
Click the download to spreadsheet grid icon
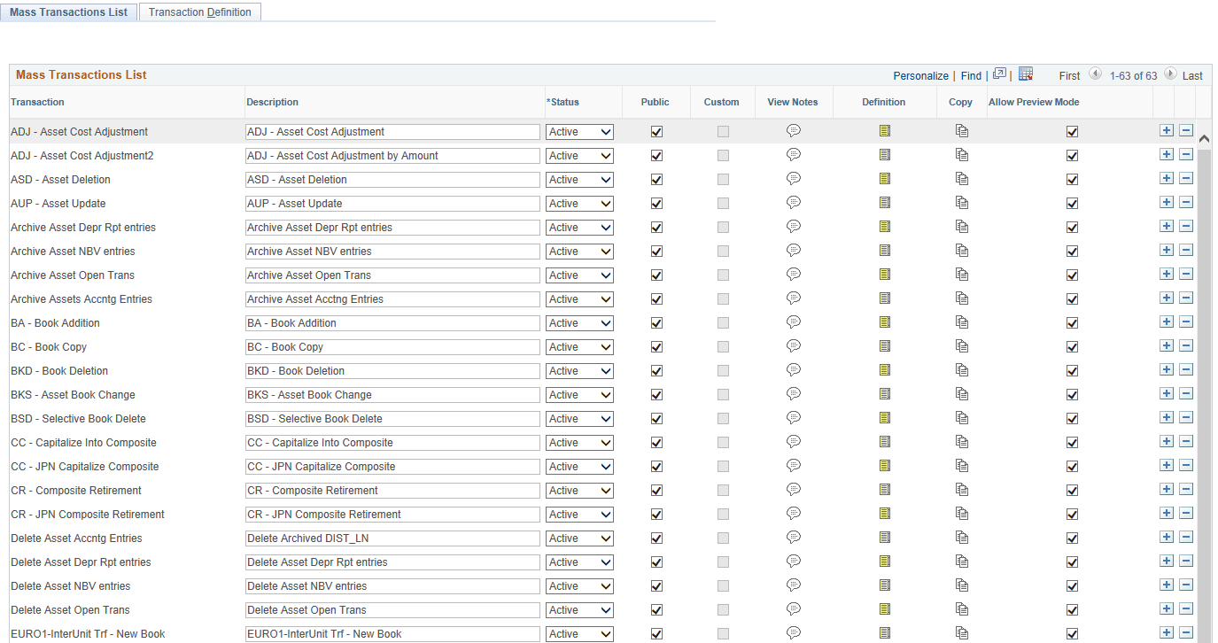click(x=1026, y=75)
